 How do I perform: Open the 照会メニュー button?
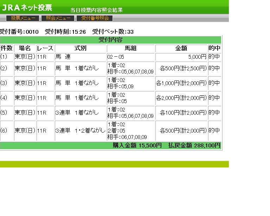(x=58, y=18)
